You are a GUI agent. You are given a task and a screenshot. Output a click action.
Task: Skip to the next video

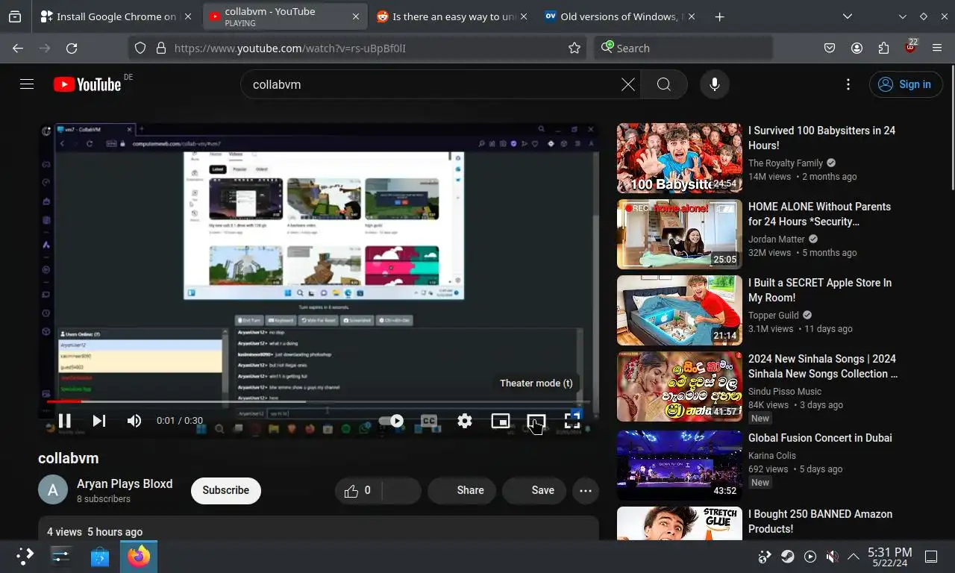tap(99, 421)
